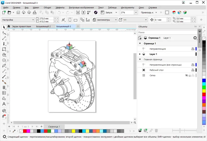This screenshot has width=207, height=141.
Task: Expand the Layer 1 tree item
Action: click(x=140, y=54)
